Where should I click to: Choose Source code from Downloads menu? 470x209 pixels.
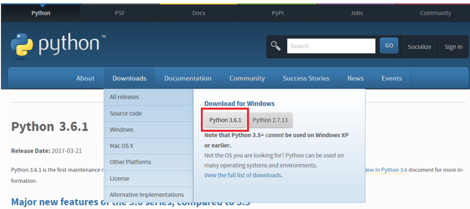tap(126, 114)
